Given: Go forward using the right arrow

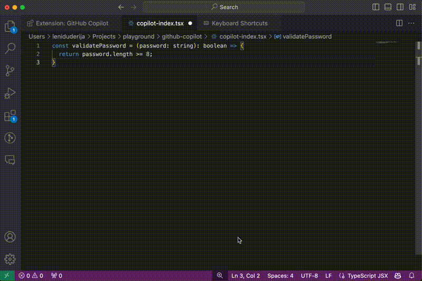Looking at the screenshot, I should tap(133, 7).
